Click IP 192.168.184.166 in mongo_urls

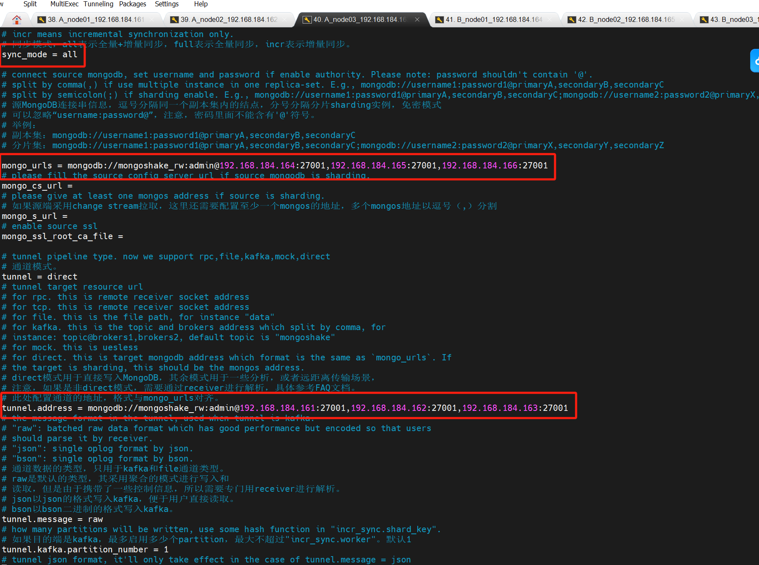pos(480,165)
